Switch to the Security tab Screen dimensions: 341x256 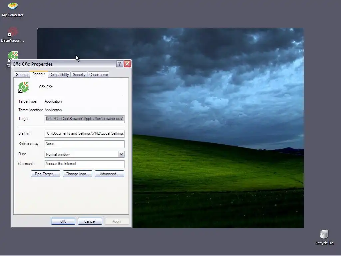pyautogui.click(x=79, y=75)
